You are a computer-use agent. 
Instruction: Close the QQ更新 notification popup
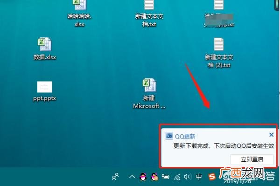[x=272, y=135]
